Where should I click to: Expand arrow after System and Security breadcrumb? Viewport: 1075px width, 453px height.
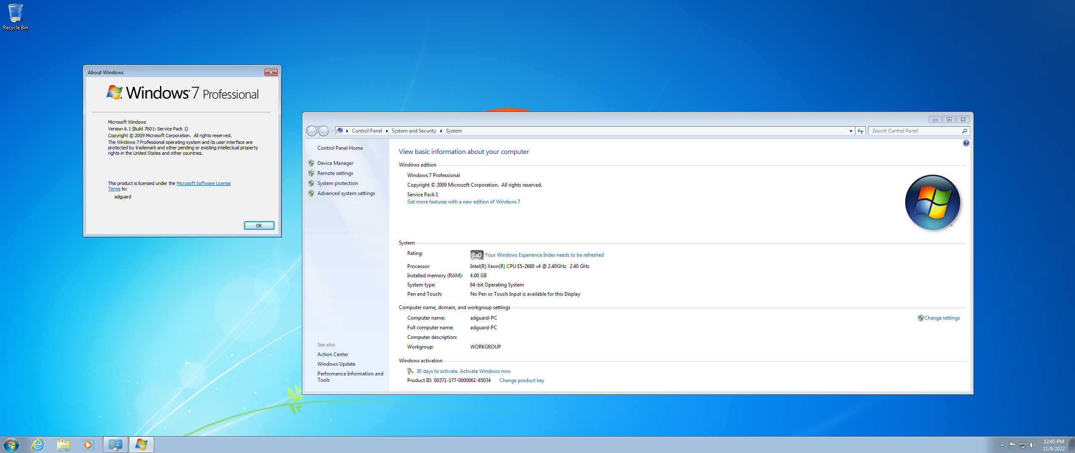pos(441,131)
